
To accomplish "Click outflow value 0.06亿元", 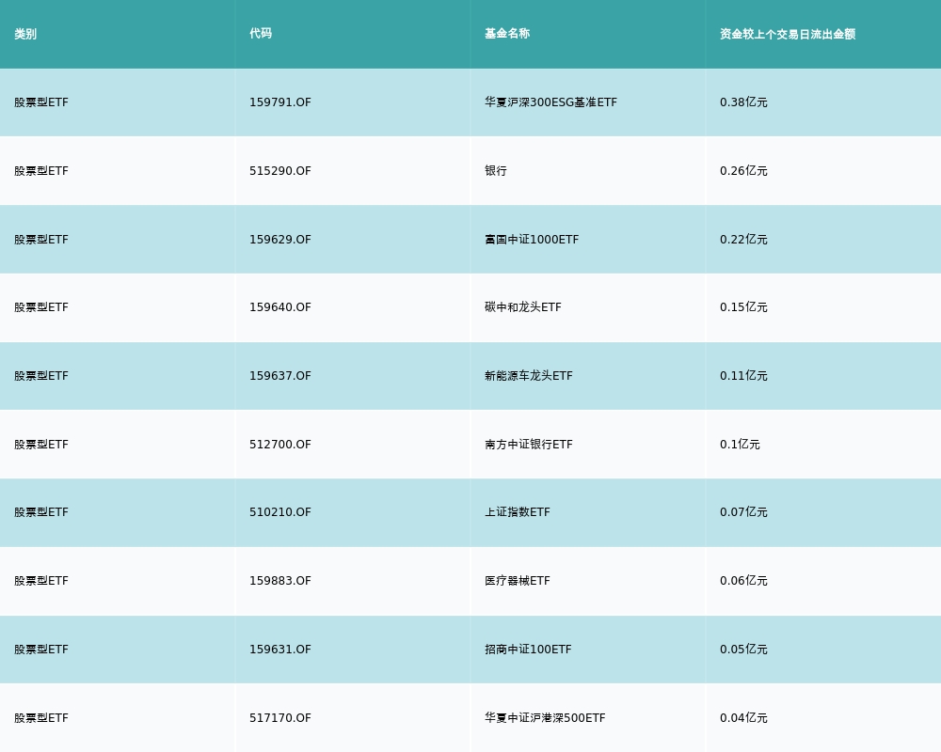I will coord(744,581).
